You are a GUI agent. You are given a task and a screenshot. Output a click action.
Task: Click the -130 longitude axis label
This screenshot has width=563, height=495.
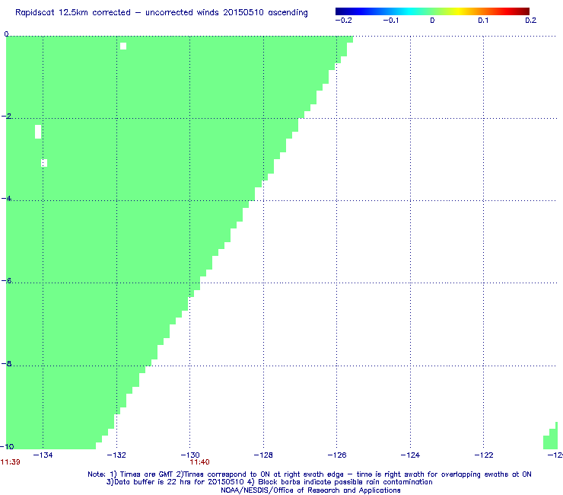click(x=190, y=455)
